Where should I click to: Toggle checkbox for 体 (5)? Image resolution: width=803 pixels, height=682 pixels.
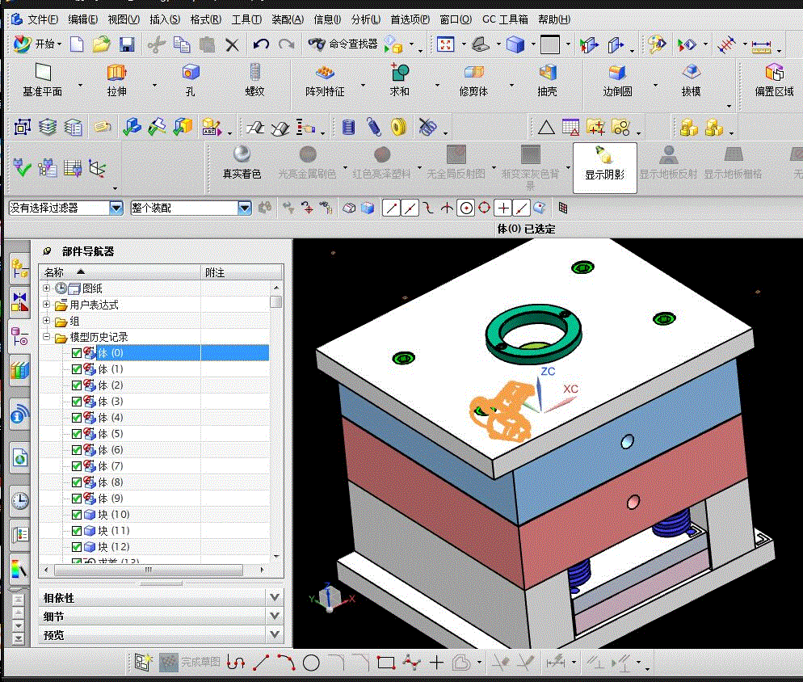point(77,434)
